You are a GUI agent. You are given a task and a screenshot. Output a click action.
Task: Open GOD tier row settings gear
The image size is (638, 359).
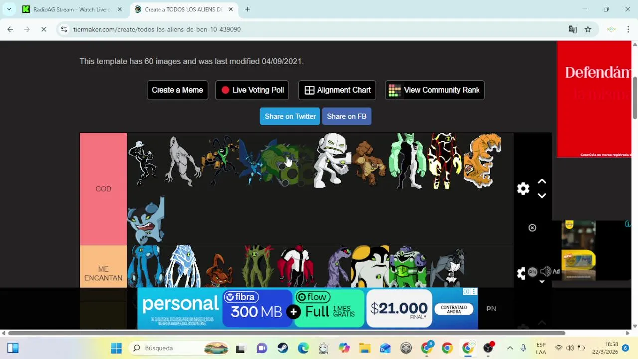[x=523, y=189]
